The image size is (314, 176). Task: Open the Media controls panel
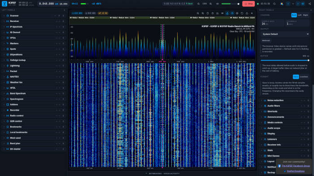pos(285,123)
